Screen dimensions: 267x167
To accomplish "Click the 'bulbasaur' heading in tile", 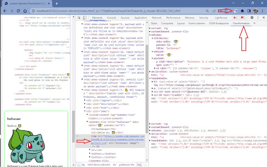I will (x=14, y=119).
